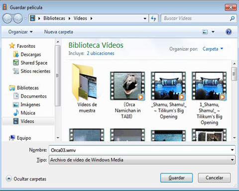This screenshot has height=191, width=239.
Task: Open Documentos library in the navigation pane
Action: click(33, 96)
